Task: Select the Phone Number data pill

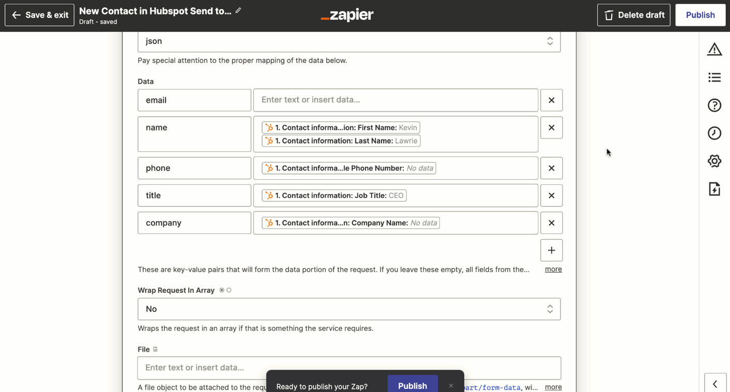Action: point(349,168)
